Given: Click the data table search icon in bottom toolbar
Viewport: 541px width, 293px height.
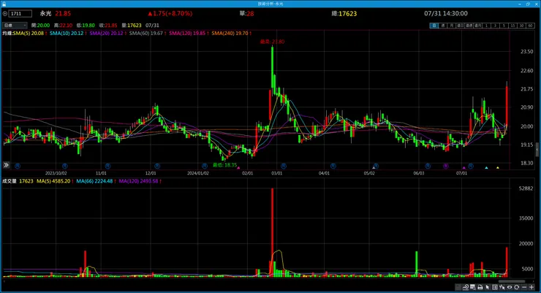Looking at the screenshot, I should (473, 287).
